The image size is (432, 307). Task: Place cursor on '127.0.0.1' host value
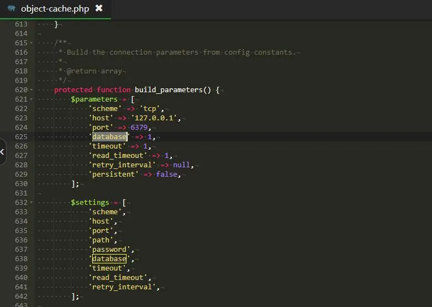coord(157,118)
